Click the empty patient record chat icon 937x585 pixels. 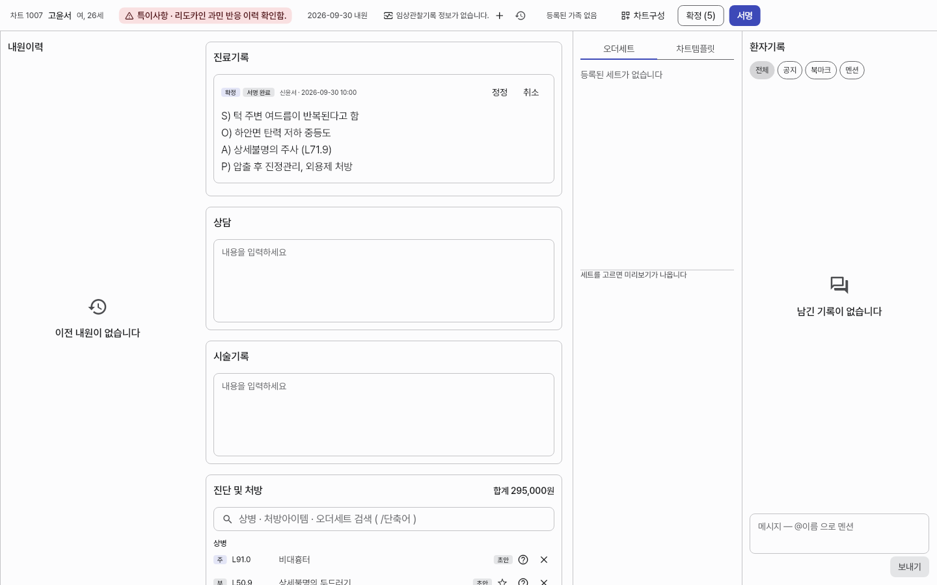pos(839,285)
